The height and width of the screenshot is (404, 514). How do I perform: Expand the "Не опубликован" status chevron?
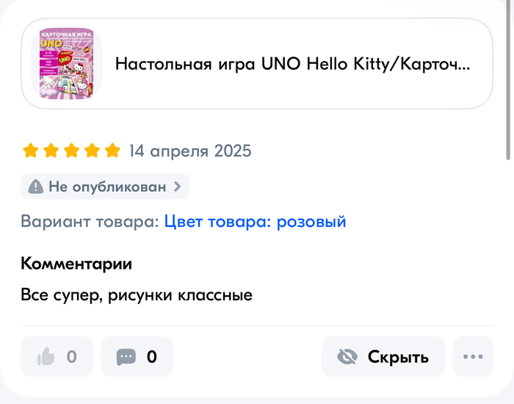point(177,187)
